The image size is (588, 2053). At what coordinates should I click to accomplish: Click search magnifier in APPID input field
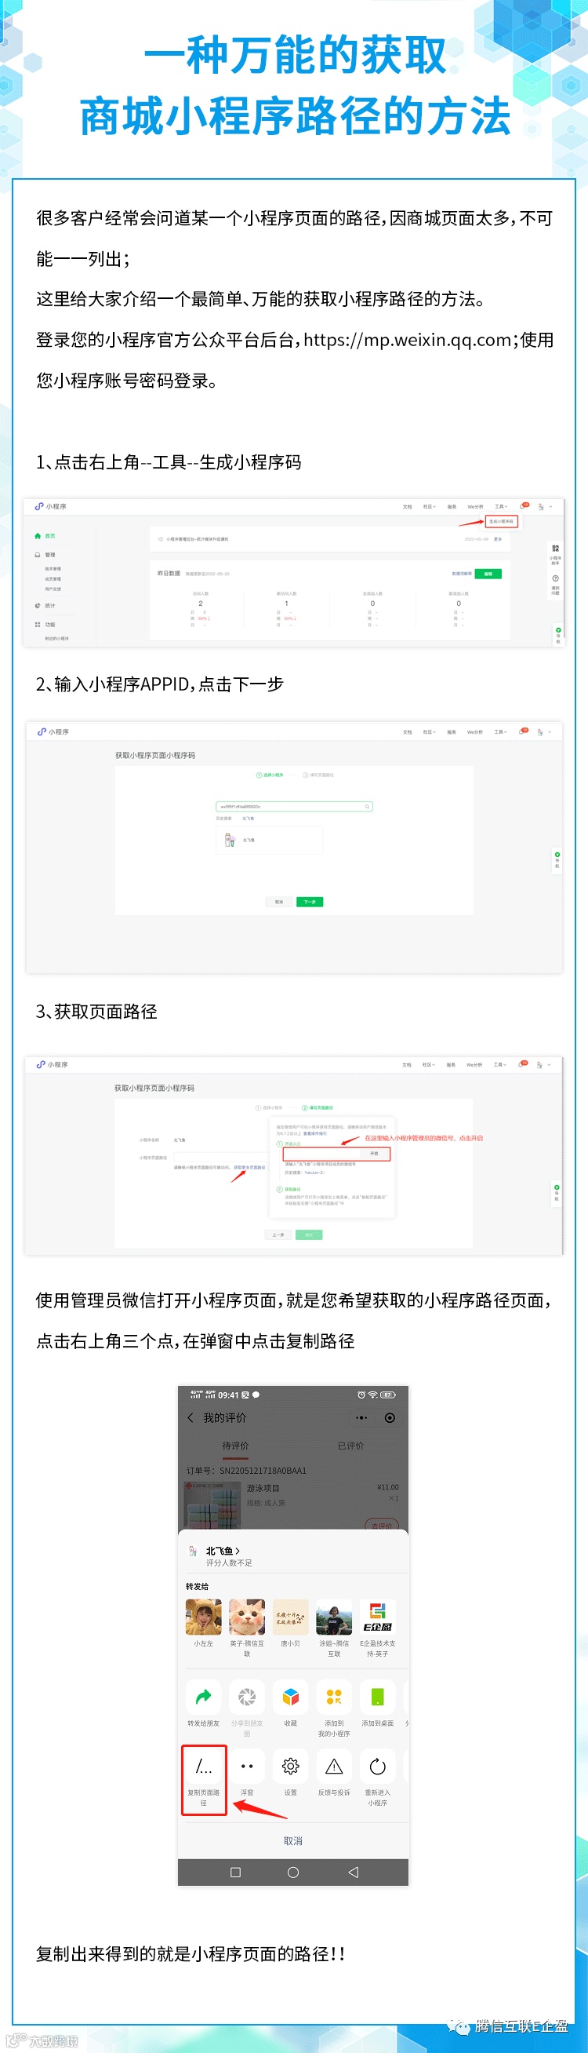[x=367, y=807]
